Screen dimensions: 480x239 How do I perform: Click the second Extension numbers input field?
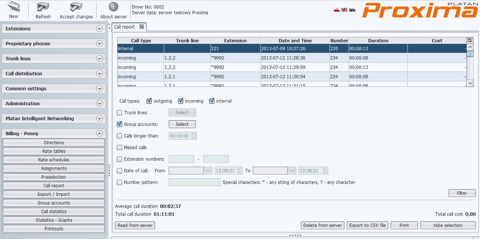click(x=216, y=159)
